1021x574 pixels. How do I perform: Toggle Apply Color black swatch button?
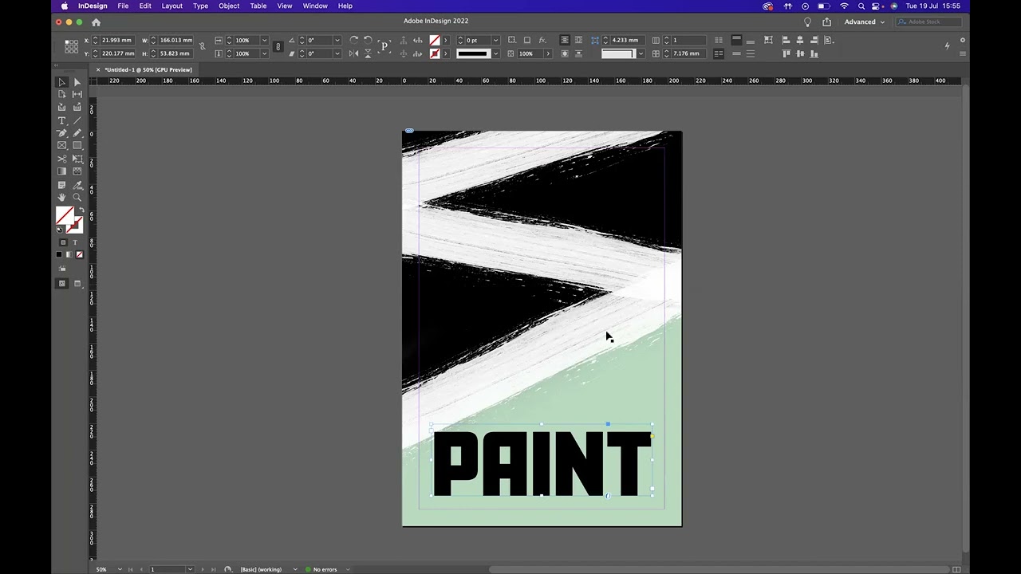click(x=59, y=255)
